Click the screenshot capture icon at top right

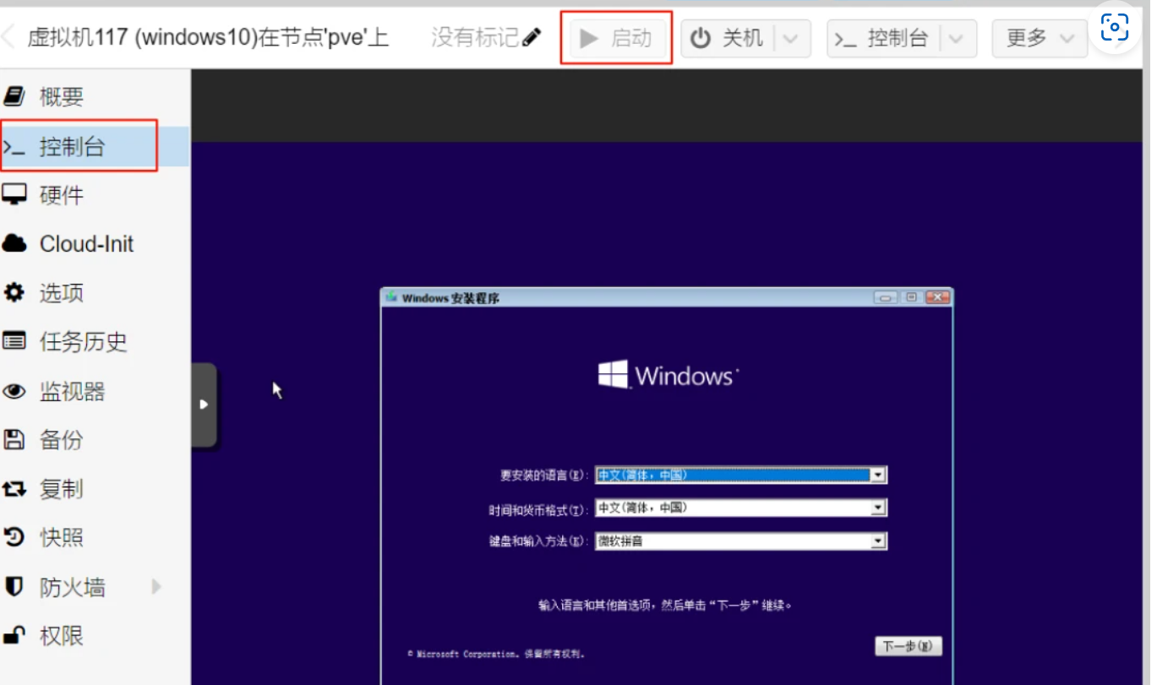click(1115, 29)
